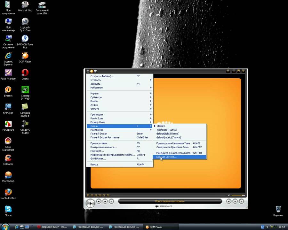Switch to 'Загрузки 32:37' Opera taskbar button
This screenshot has width=288, height=230.
point(52,227)
